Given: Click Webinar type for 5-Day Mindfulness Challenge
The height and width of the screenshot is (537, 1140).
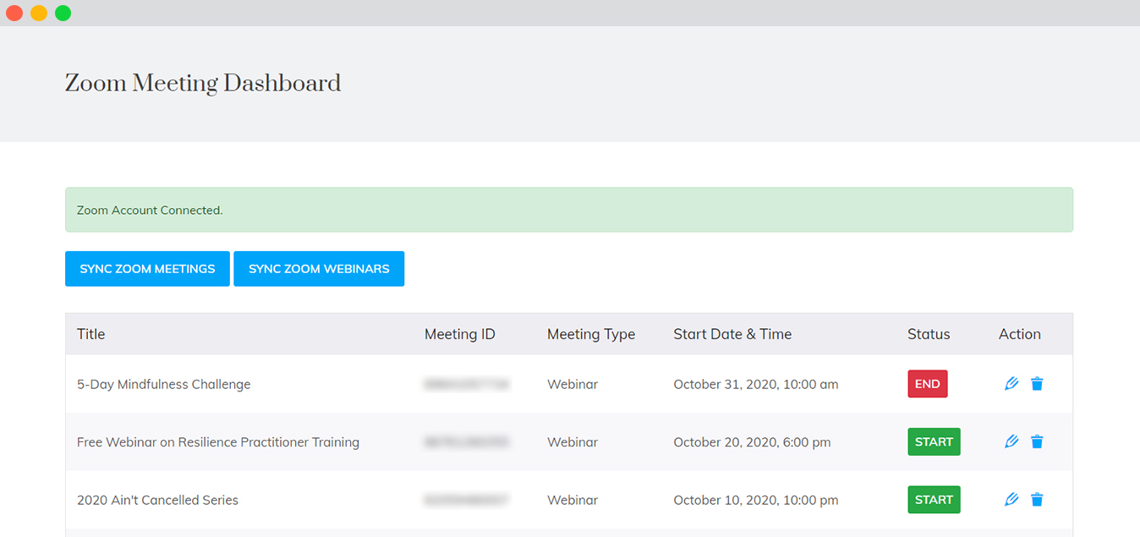Looking at the screenshot, I should 573,384.
